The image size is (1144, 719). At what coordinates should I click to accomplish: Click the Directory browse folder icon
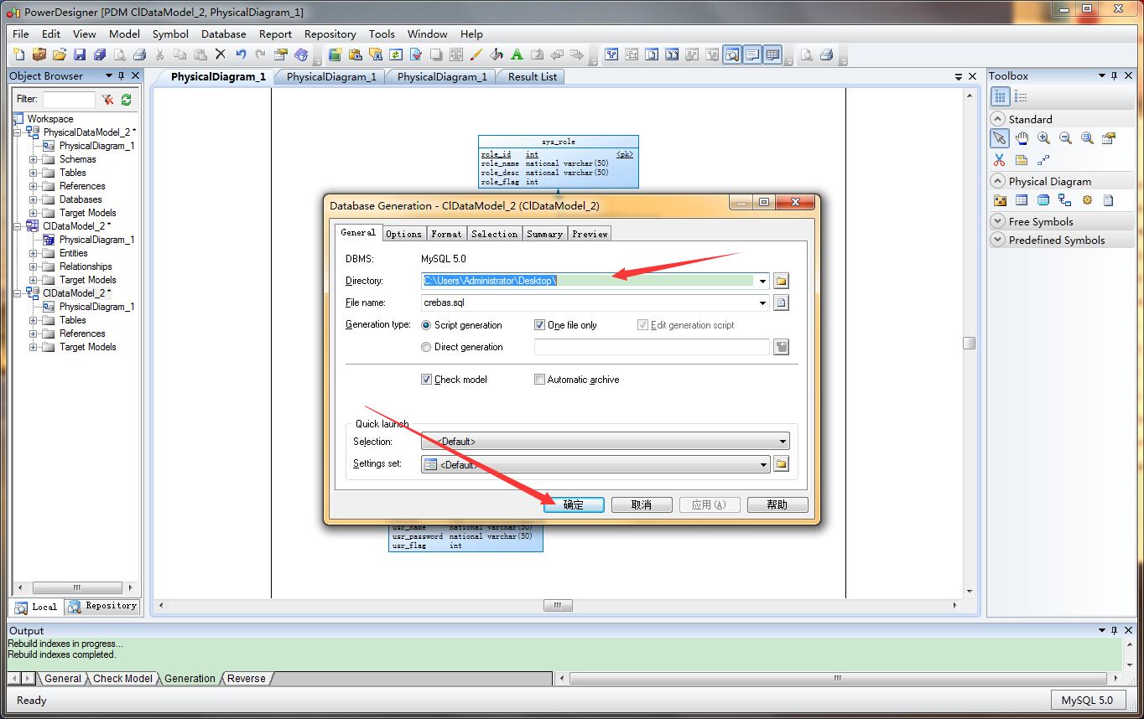(x=781, y=281)
